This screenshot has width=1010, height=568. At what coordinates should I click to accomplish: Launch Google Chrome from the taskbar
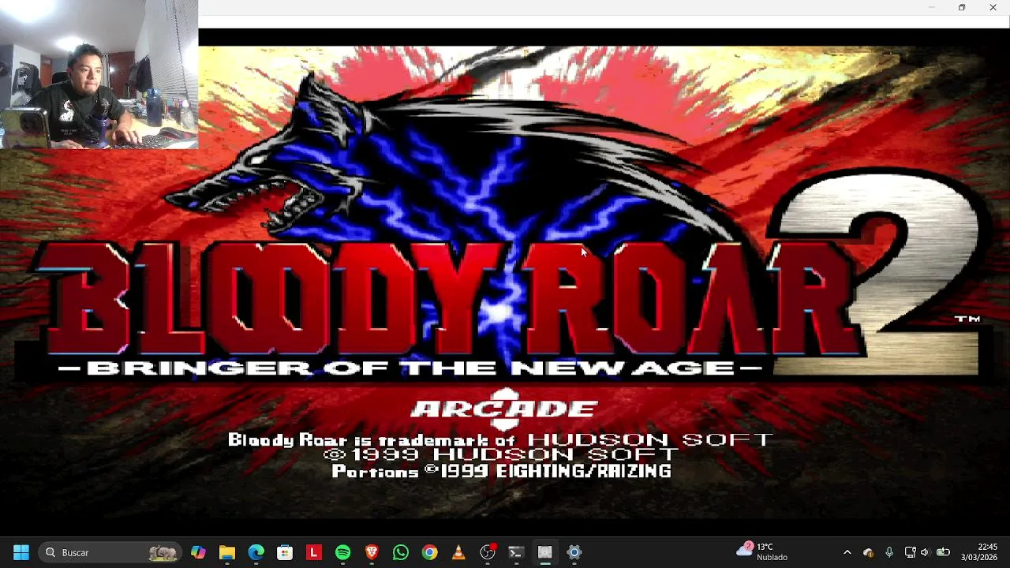(429, 552)
